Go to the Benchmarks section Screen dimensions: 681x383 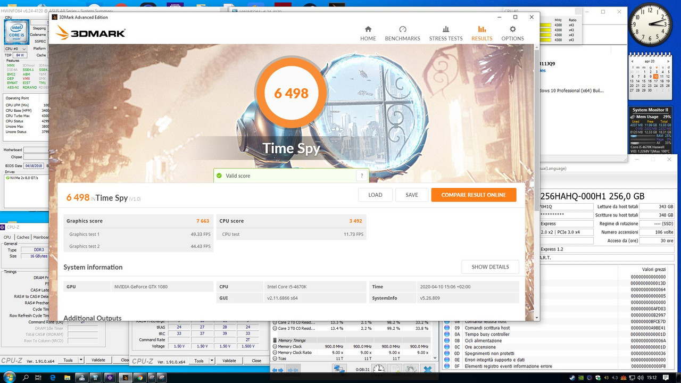click(402, 34)
